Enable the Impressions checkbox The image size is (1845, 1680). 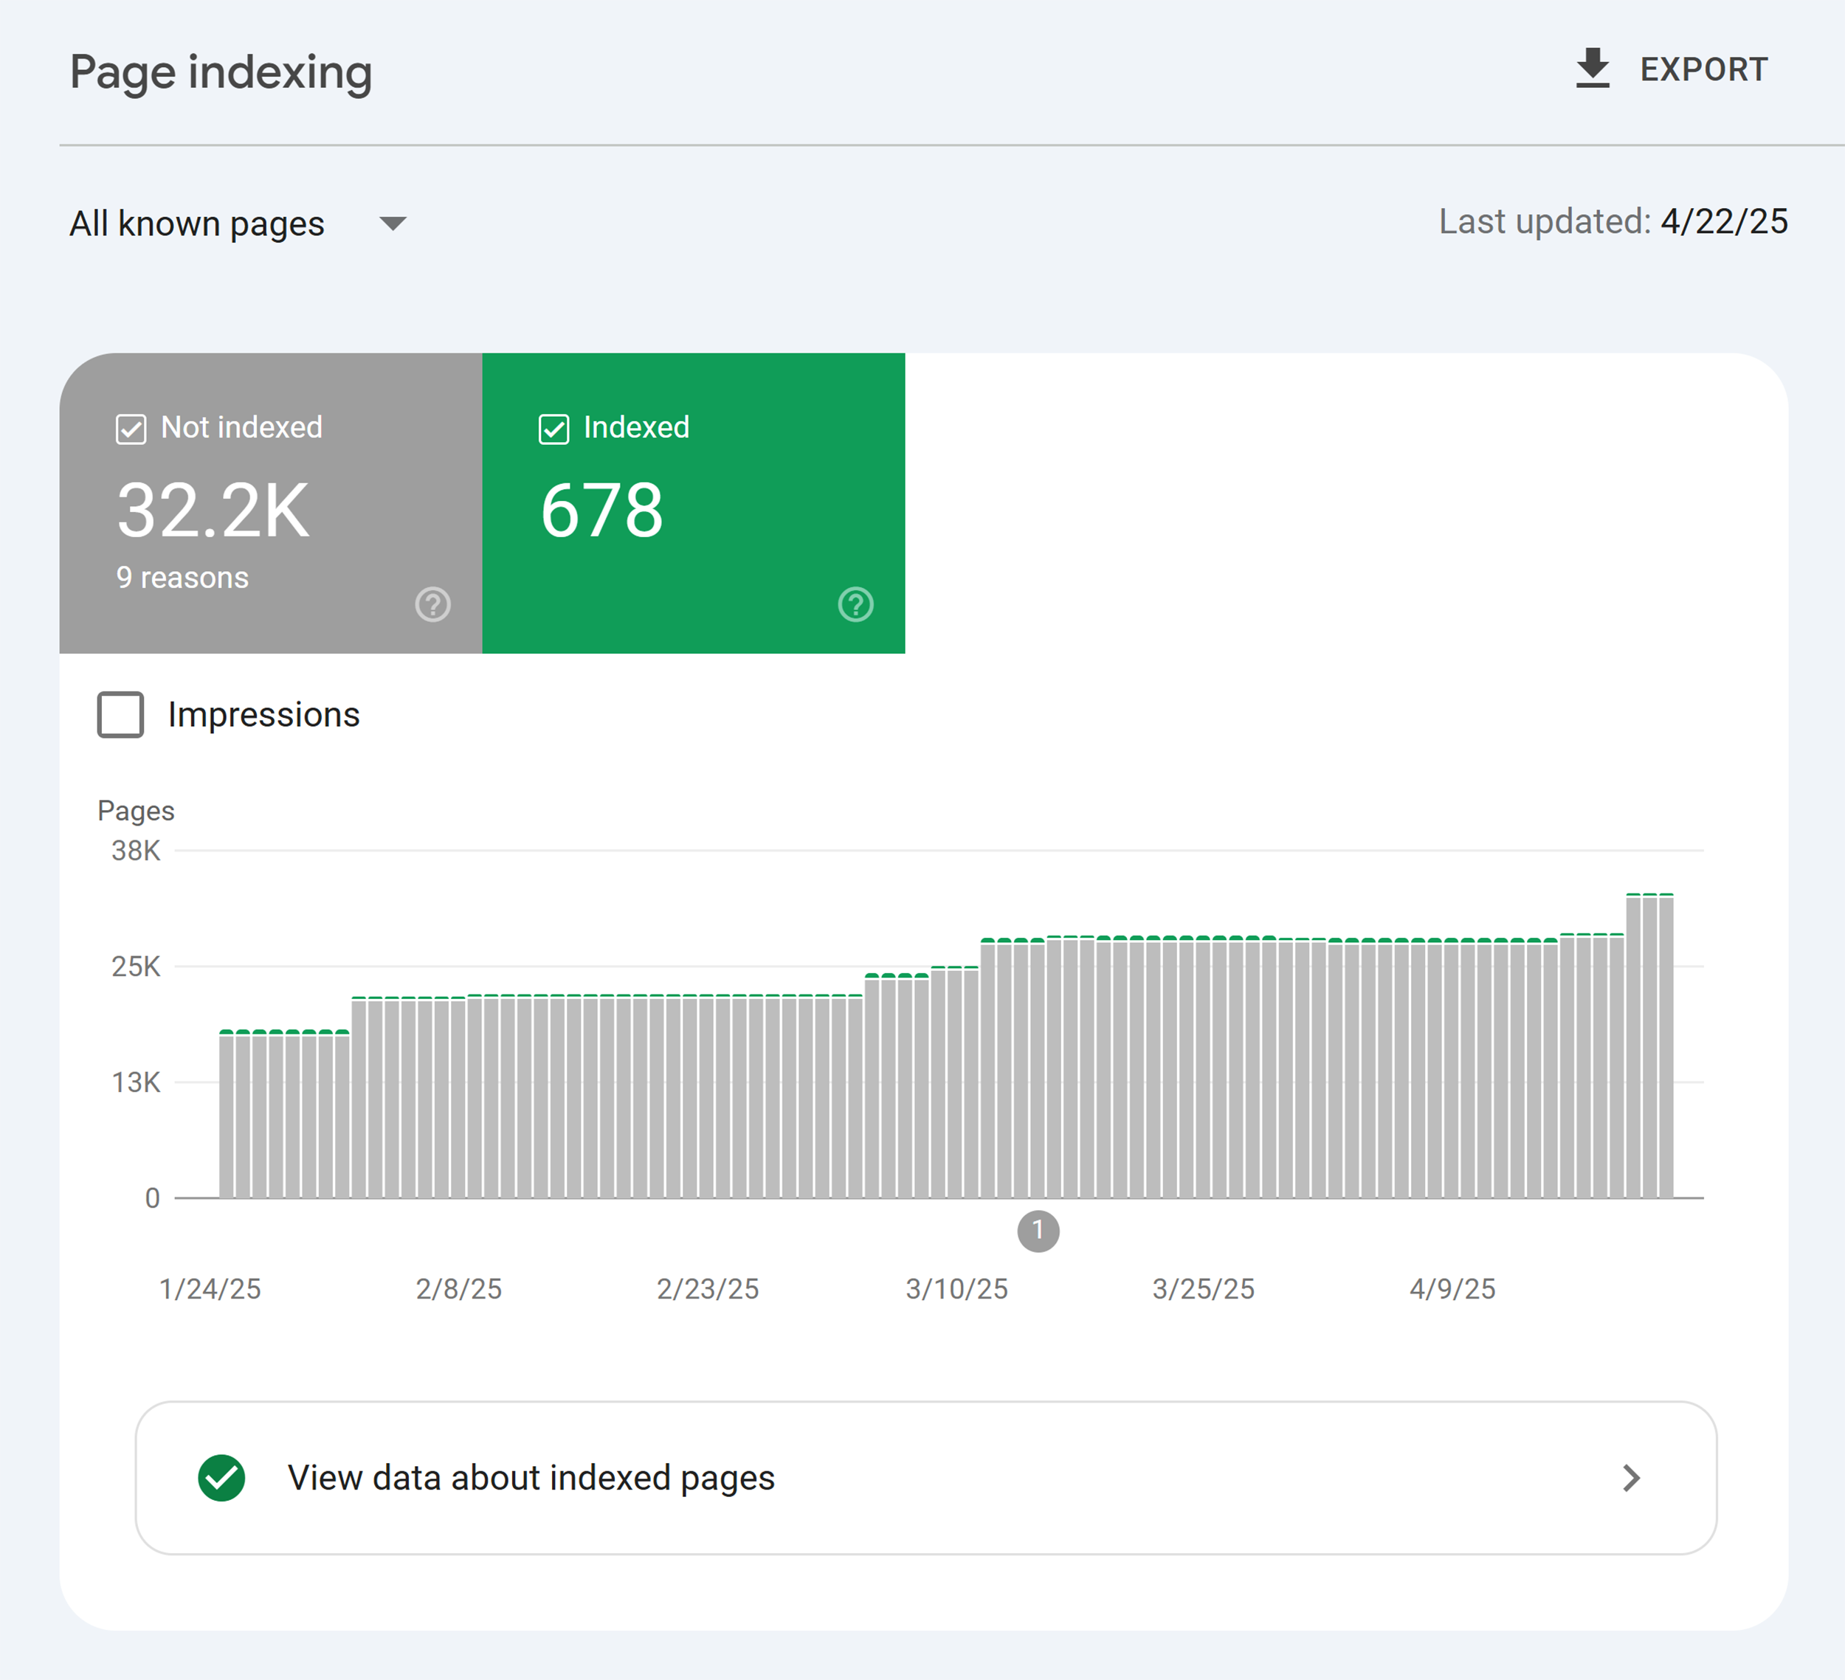click(121, 715)
